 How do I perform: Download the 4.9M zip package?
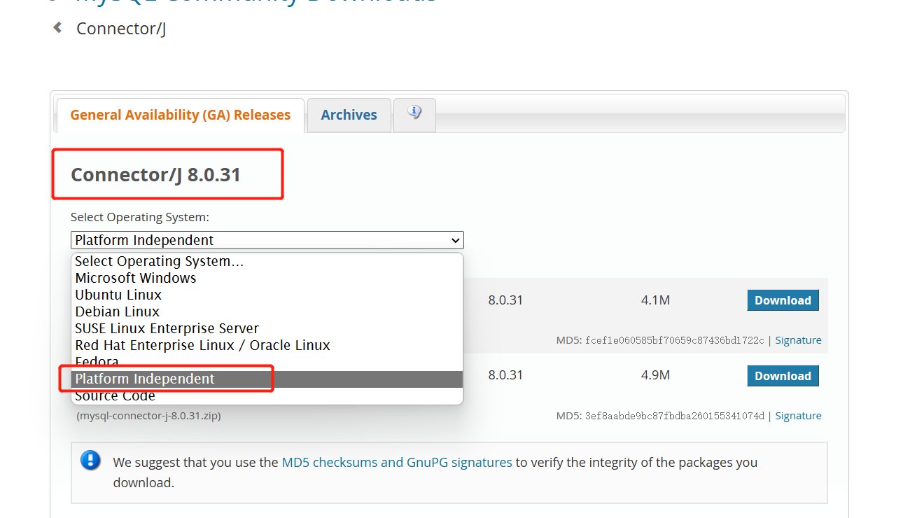(783, 376)
